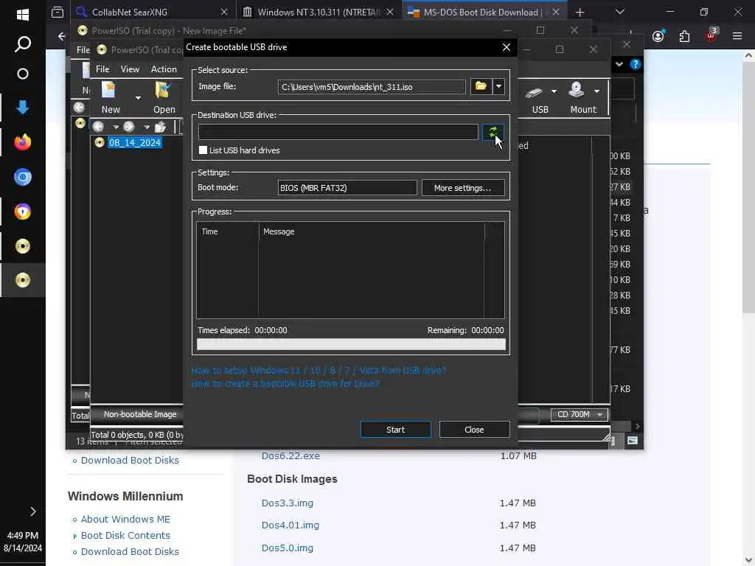This screenshot has width=755, height=566.
Task: Open Boot Disk Contents link under Windows Millennium
Action: click(125, 535)
